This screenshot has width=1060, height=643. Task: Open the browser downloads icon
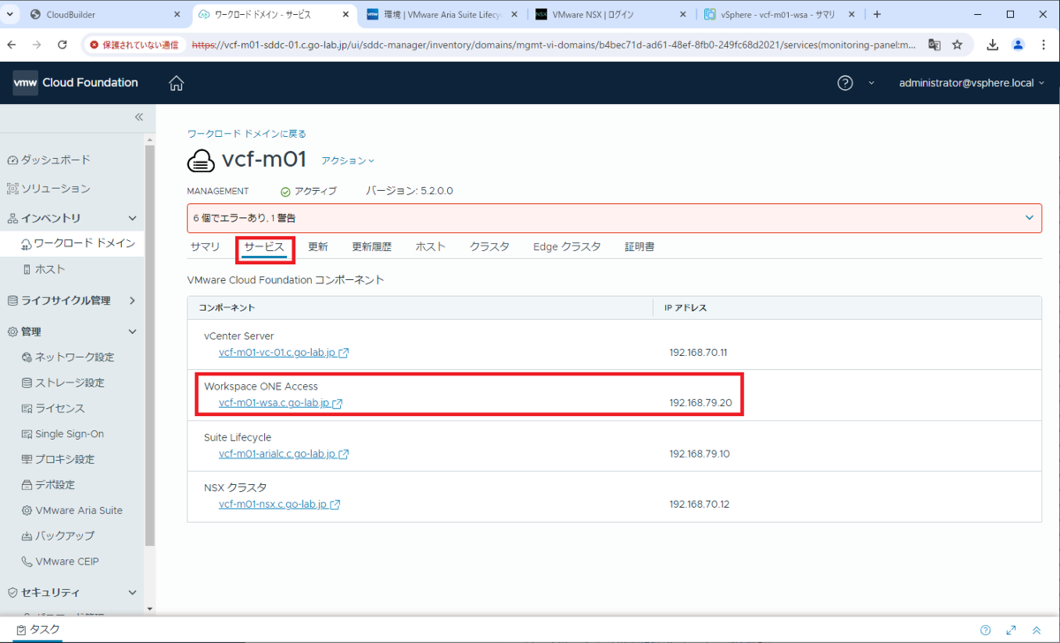point(993,45)
